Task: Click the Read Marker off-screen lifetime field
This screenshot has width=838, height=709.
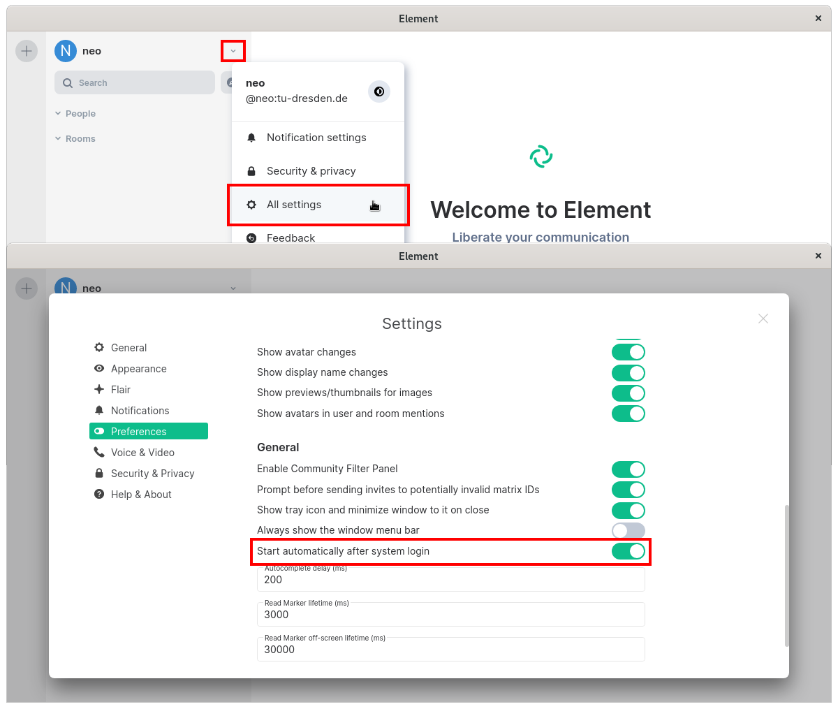Action: click(x=451, y=649)
